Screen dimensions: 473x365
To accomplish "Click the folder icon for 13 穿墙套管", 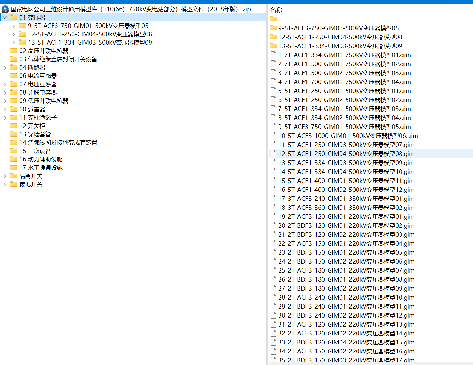I will tap(14, 134).
